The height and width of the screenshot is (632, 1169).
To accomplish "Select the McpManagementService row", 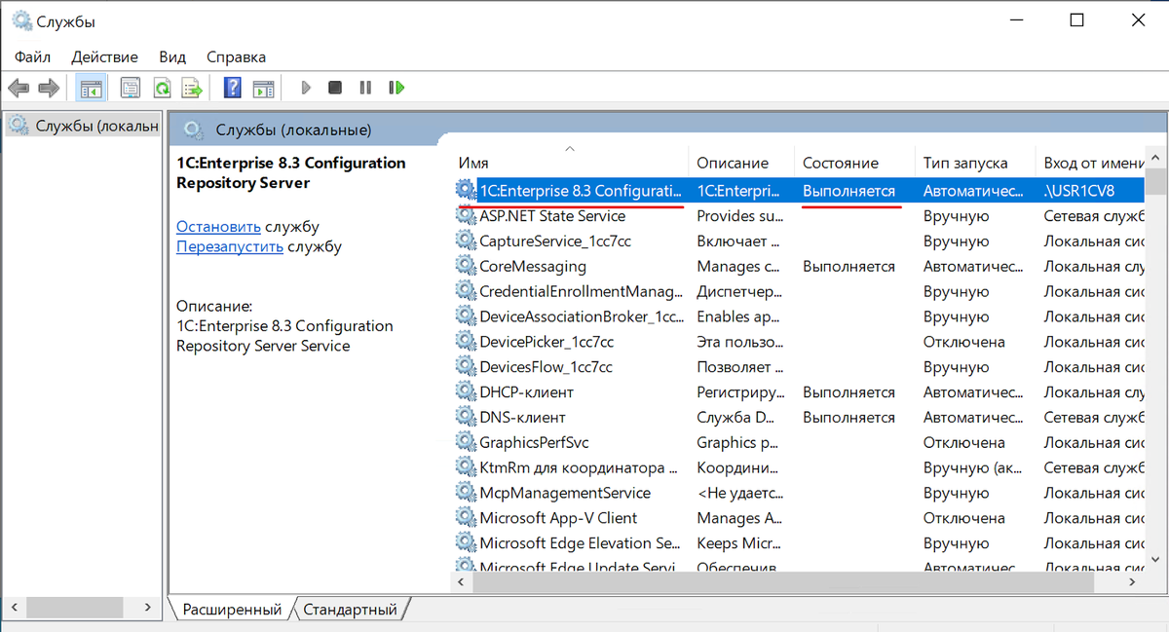I will (800, 493).
